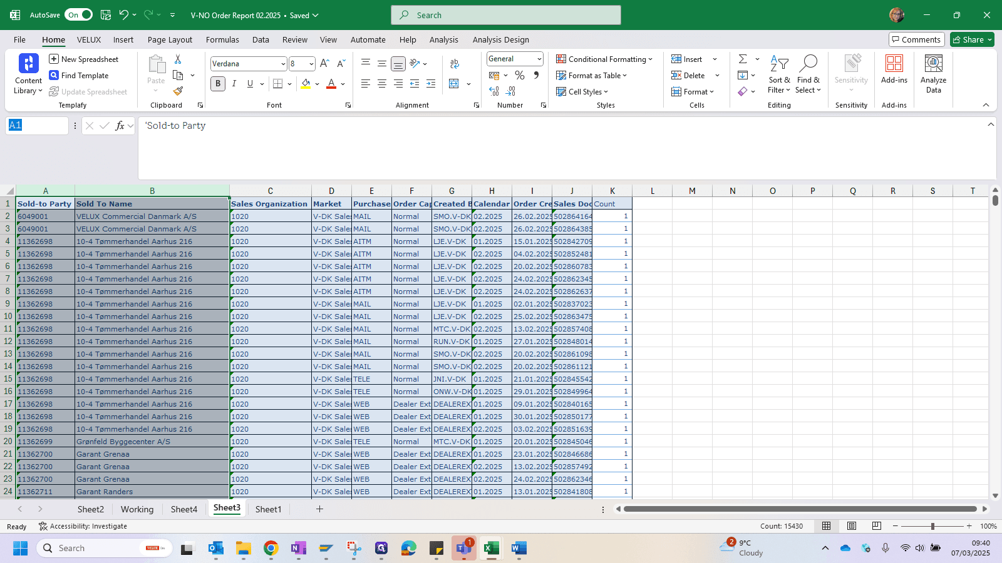
Task: Toggle the AutoSave switch
Action: [x=79, y=15]
